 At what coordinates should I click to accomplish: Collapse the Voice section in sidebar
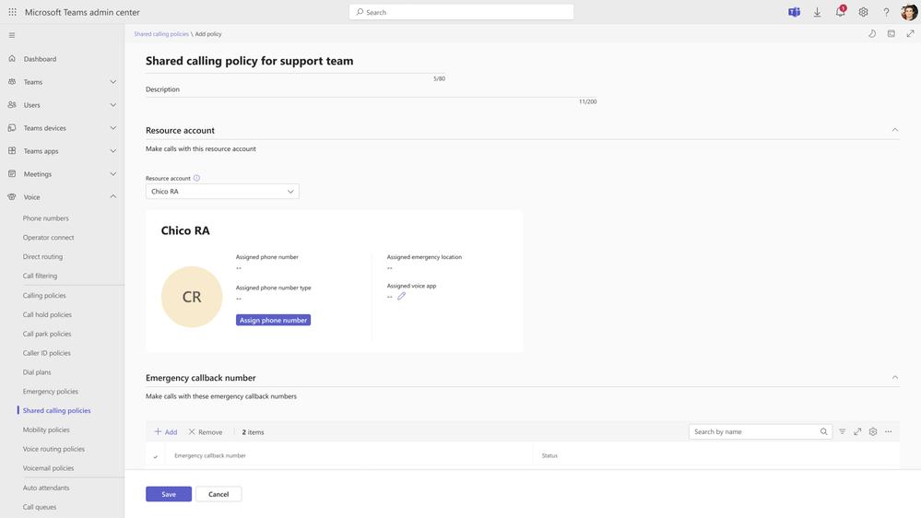click(112, 196)
